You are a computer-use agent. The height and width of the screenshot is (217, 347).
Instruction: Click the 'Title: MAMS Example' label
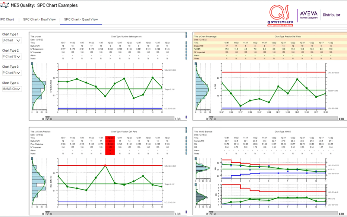(203, 132)
